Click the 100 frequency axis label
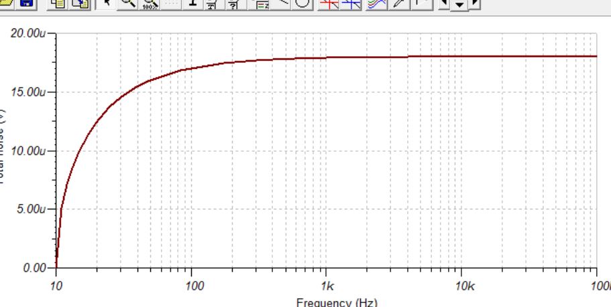 [195, 287]
